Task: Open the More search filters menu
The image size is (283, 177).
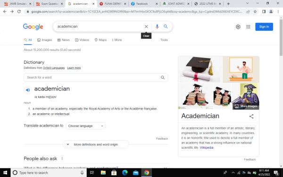Action: point(117,40)
